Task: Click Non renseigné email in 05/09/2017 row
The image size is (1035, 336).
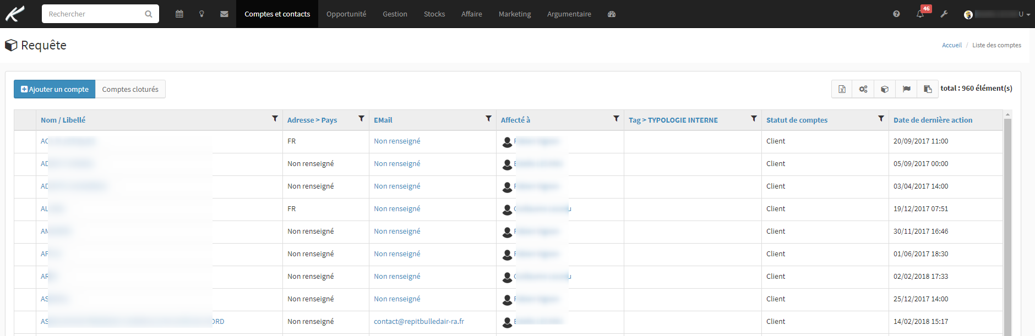Action: [397, 164]
